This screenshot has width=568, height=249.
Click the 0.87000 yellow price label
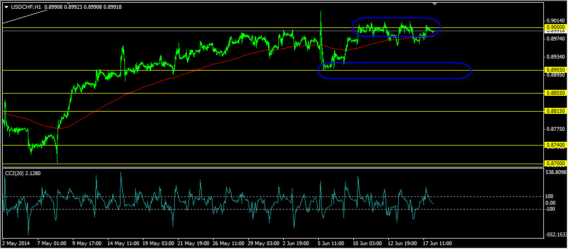click(x=555, y=164)
